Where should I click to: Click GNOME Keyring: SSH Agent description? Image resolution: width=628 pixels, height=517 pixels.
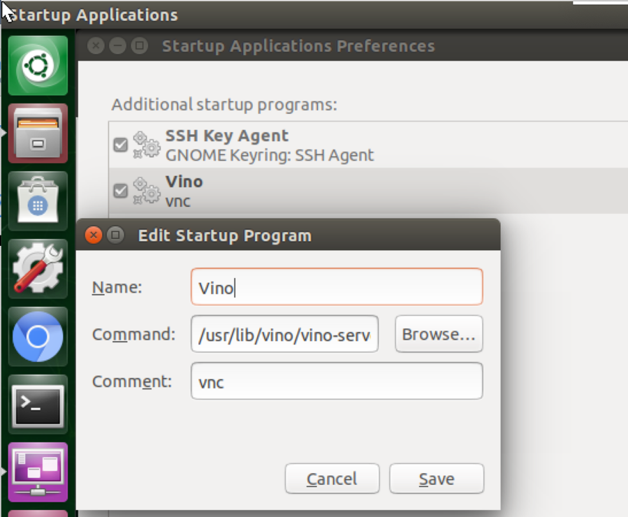(x=270, y=155)
